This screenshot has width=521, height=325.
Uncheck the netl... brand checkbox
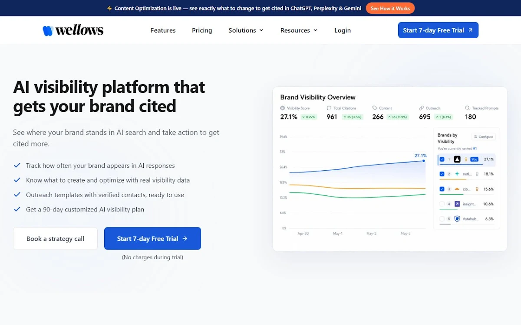pos(442,174)
